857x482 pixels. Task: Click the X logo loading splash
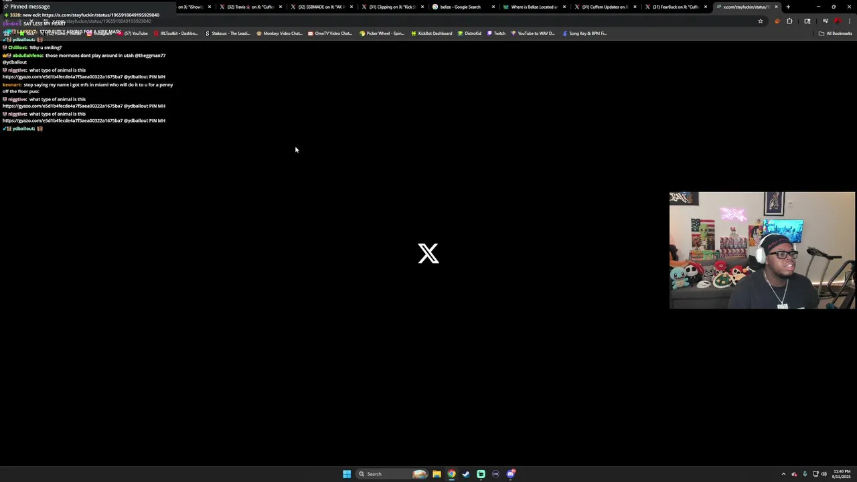428,253
